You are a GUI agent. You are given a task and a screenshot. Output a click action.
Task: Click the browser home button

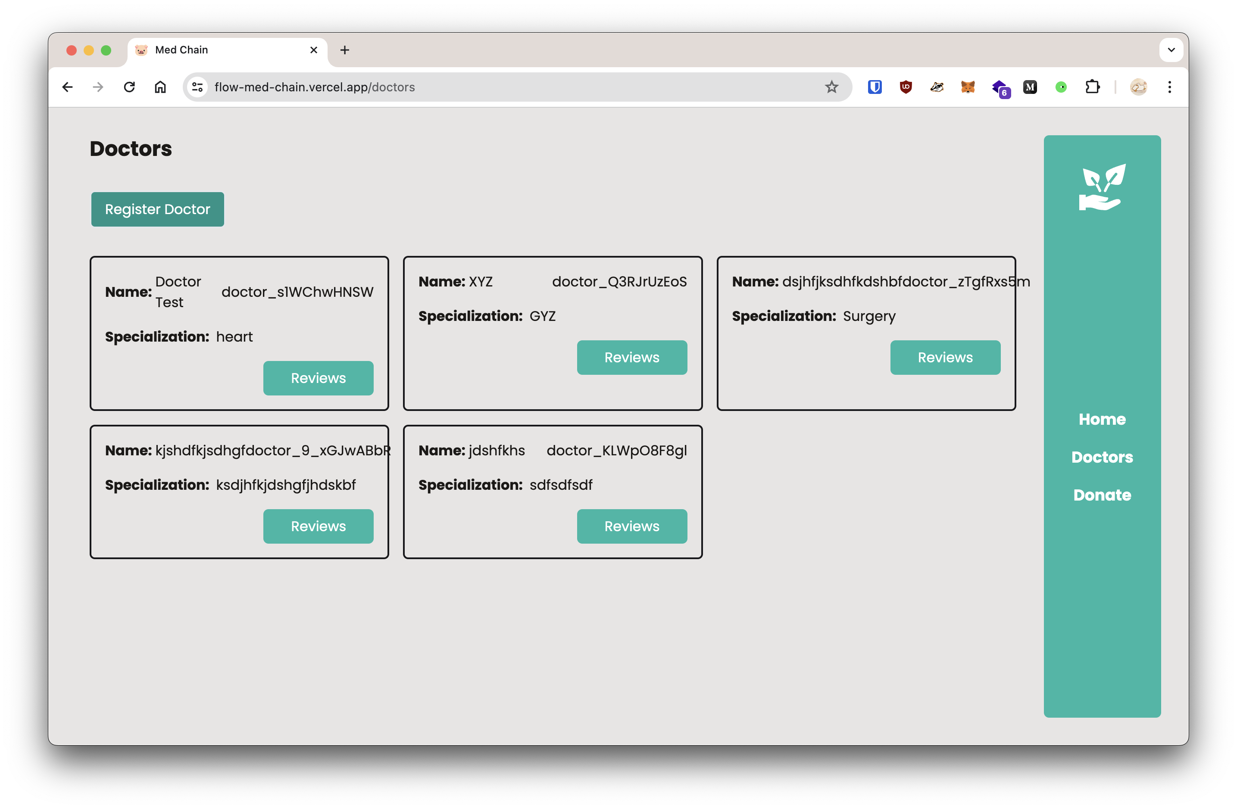click(160, 87)
